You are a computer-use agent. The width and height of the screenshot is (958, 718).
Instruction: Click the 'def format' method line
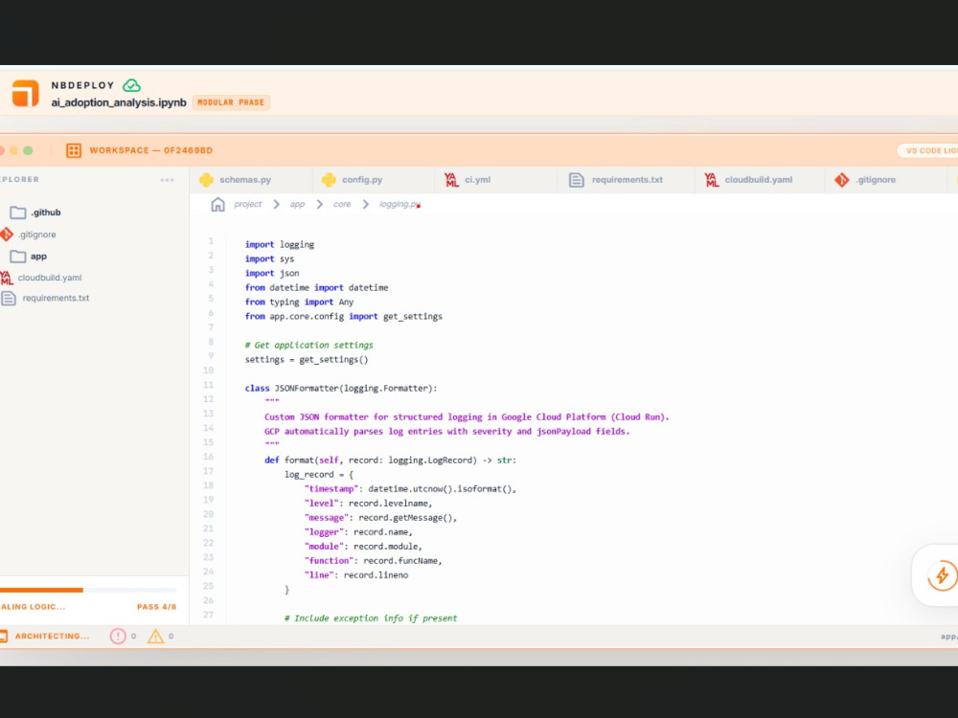391,460
